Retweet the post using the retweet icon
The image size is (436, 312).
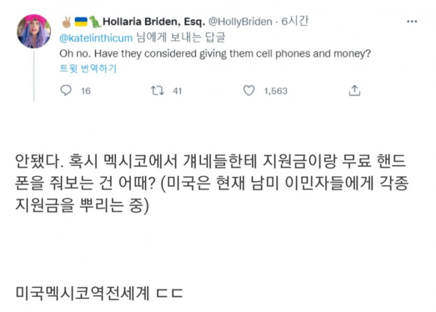pos(157,90)
